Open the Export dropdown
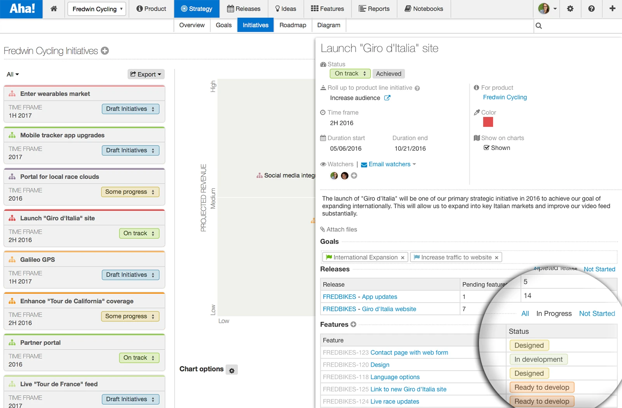The height and width of the screenshot is (408, 622). point(146,74)
